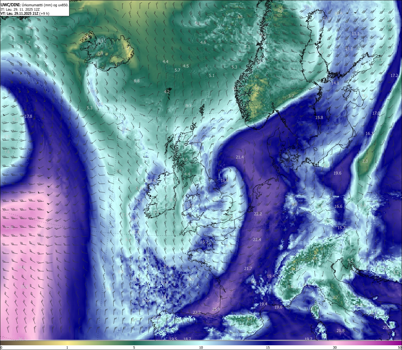The image size is (402, 350).
Task: Click the 22.4 value on the map
Action: [x=257, y=240]
